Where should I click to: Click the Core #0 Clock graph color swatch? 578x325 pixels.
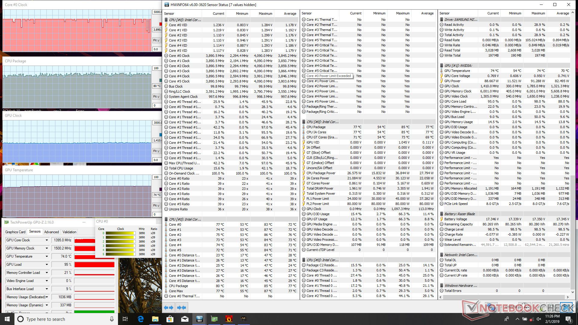coord(160,24)
